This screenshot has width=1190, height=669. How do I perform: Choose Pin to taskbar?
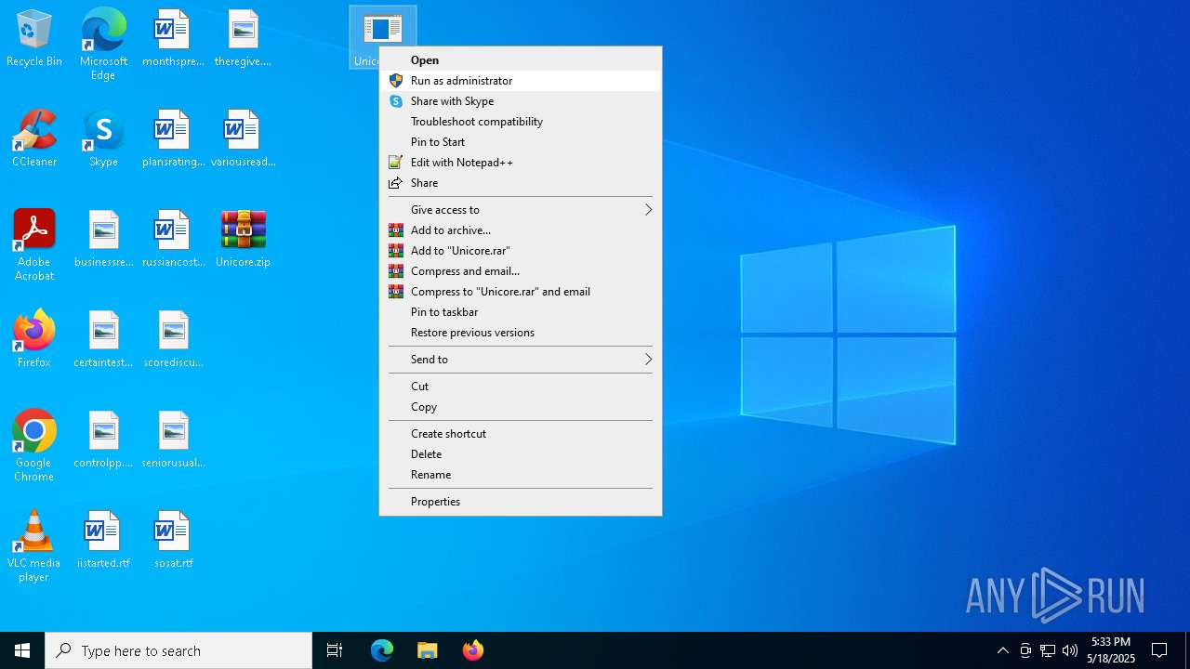520,312
